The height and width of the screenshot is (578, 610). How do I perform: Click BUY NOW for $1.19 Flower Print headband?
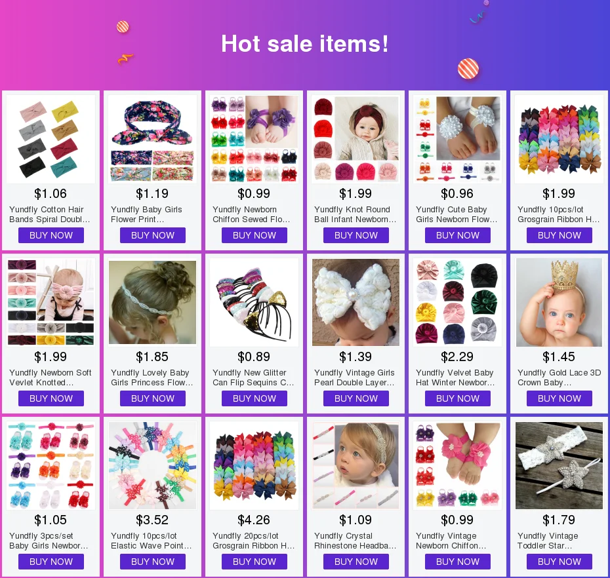pyautogui.click(x=152, y=235)
